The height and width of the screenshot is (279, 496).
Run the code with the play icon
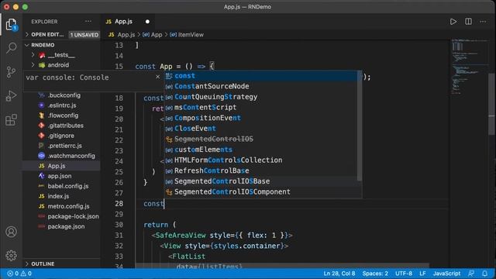click(x=453, y=22)
